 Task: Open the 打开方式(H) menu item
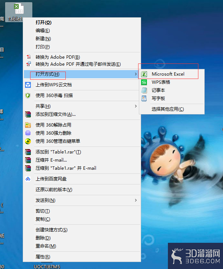[82, 74]
